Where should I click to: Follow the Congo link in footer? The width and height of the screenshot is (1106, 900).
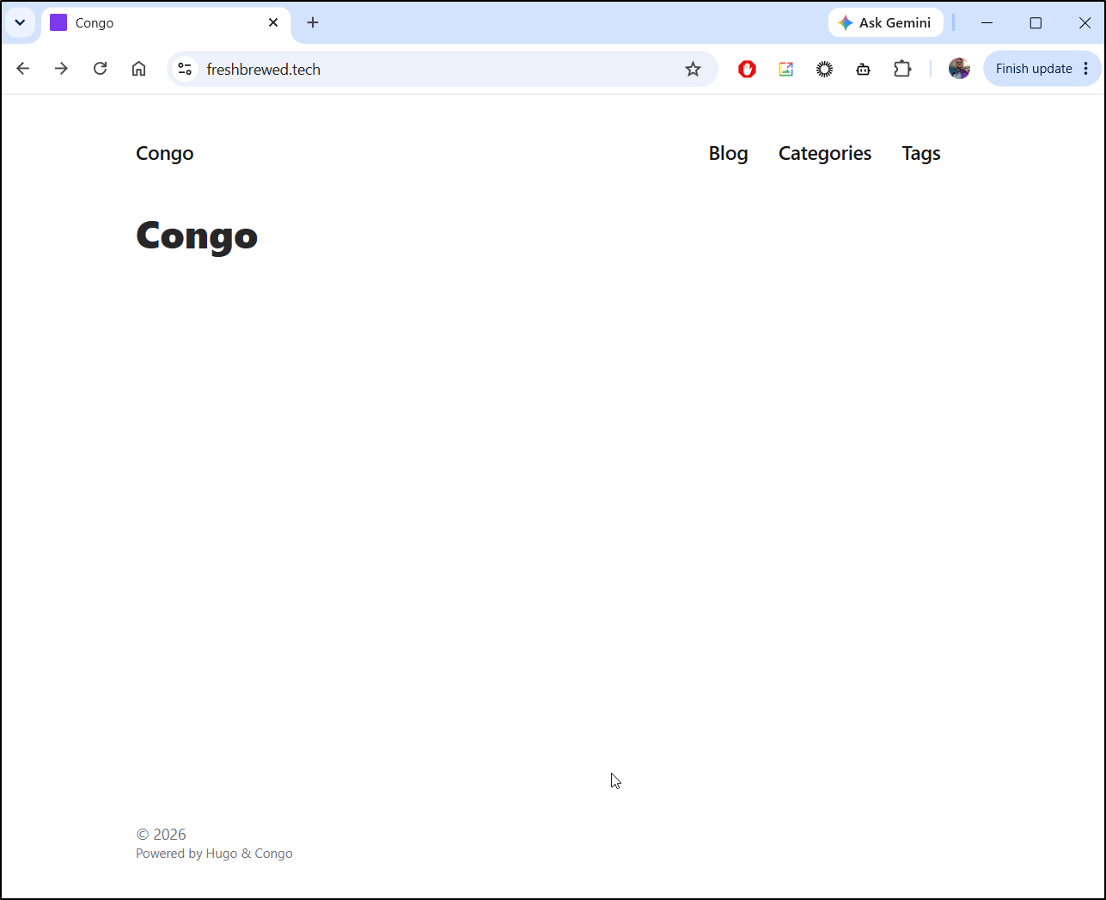click(273, 854)
